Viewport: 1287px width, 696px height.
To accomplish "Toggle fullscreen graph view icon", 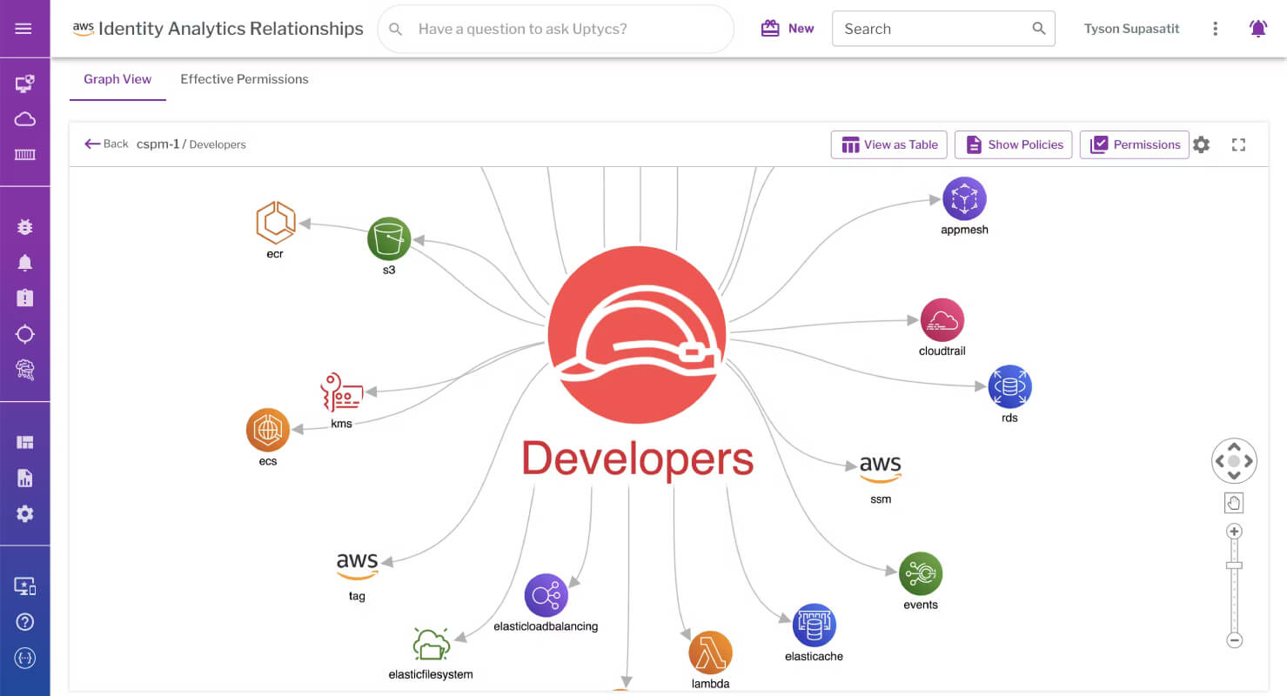I will pyautogui.click(x=1239, y=144).
